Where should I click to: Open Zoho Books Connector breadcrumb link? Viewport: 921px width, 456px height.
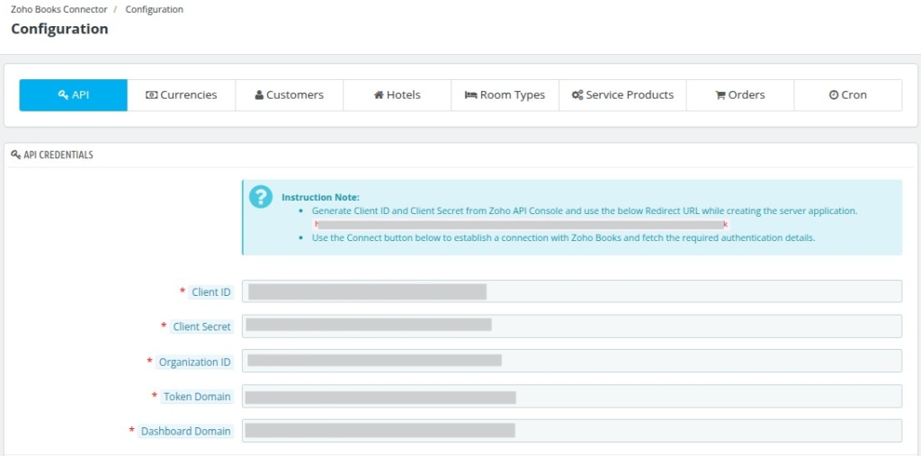pyautogui.click(x=59, y=9)
